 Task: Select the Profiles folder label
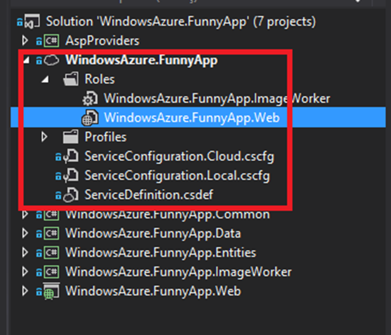105,137
